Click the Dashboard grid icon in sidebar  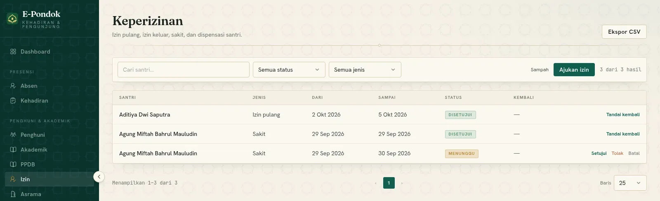(13, 51)
